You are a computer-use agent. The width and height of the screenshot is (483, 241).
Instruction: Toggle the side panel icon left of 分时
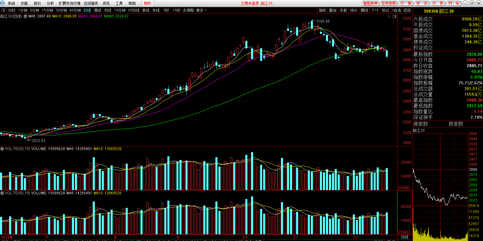(x=3, y=10)
